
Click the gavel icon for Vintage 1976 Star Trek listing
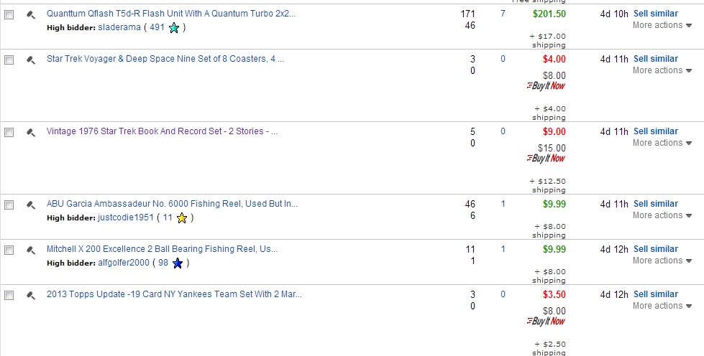click(x=30, y=133)
